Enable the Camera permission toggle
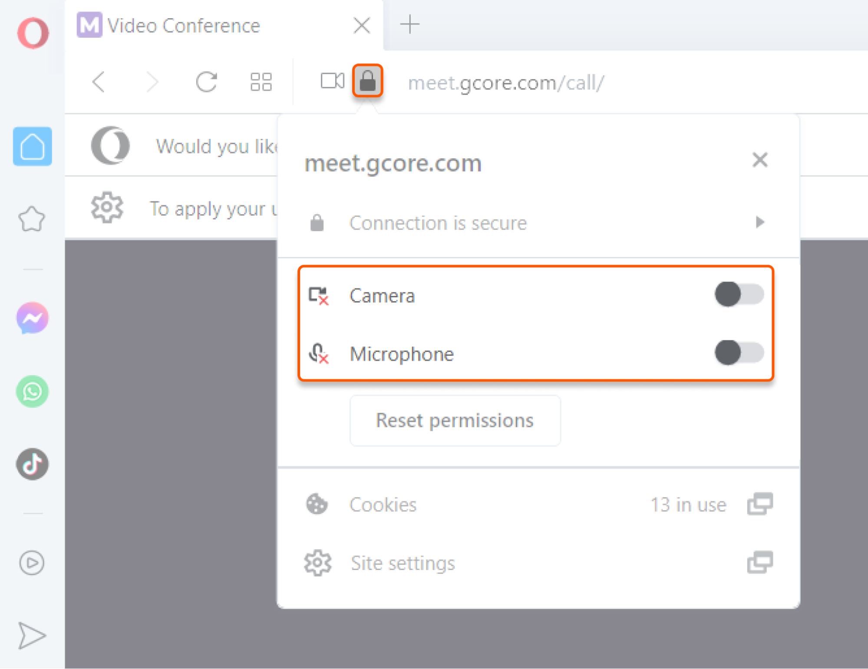Viewport: 868px width, 669px height. [737, 295]
